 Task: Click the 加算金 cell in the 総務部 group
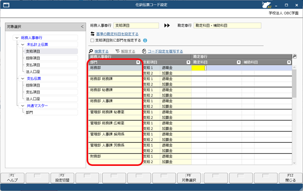pos(176,73)
